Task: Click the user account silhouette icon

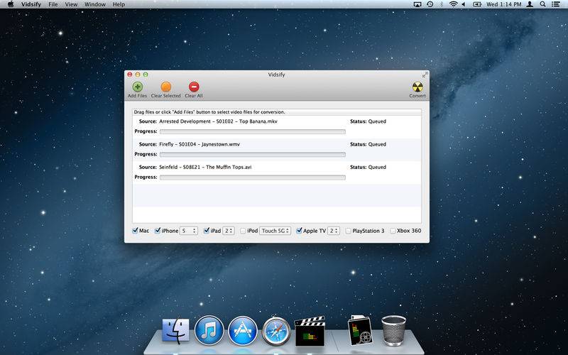Action: click(x=530, y=4)
